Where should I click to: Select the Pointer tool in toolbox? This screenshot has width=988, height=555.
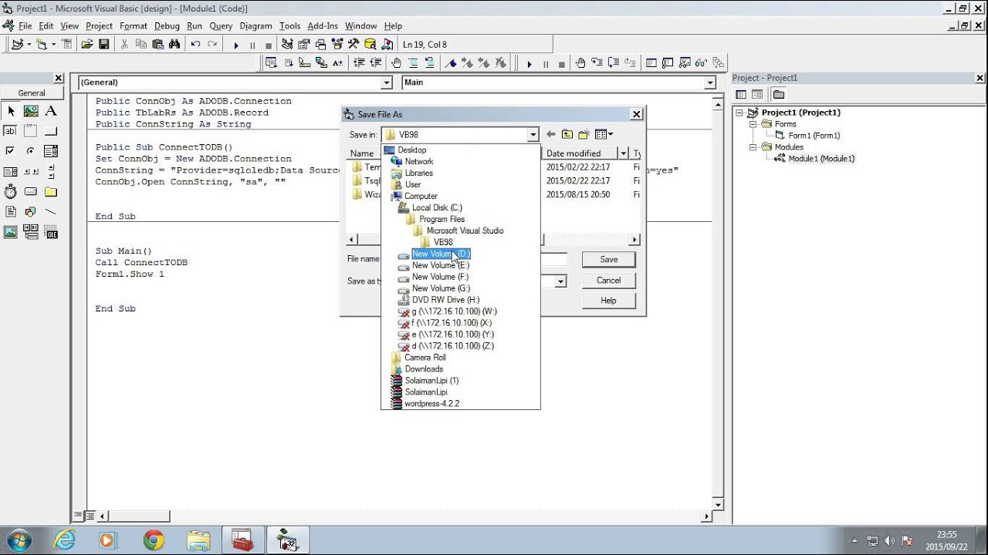coord(11,111)
